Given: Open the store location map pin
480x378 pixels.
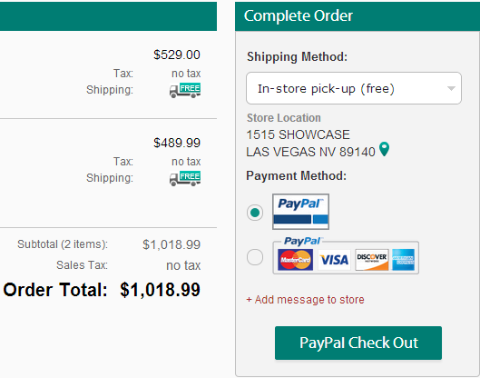Looking at the screenshot, I should [384, 149].
